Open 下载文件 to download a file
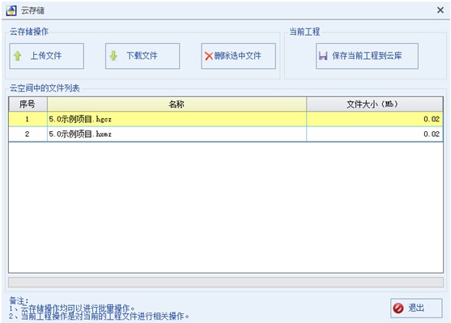 pyautogui.click(x=143, y=56)
